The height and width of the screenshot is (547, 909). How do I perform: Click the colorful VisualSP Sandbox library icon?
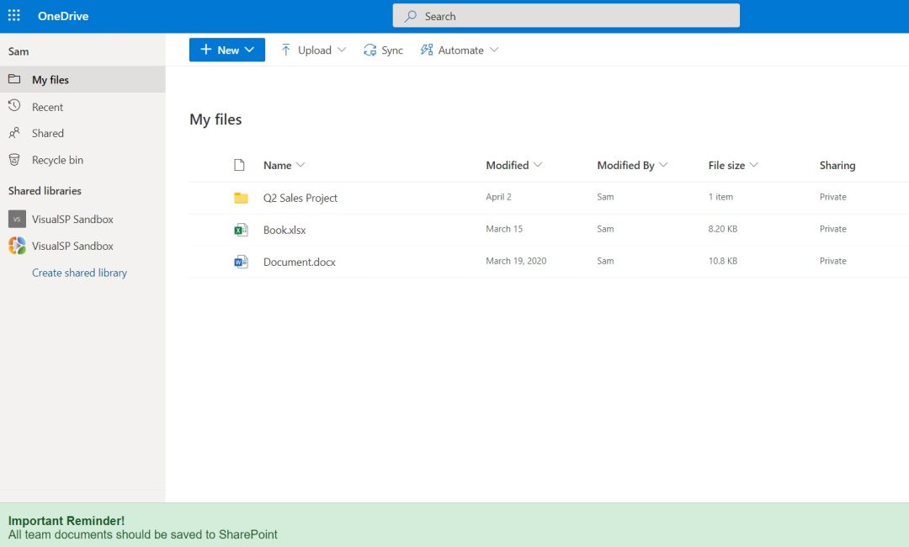pos(17,246)
